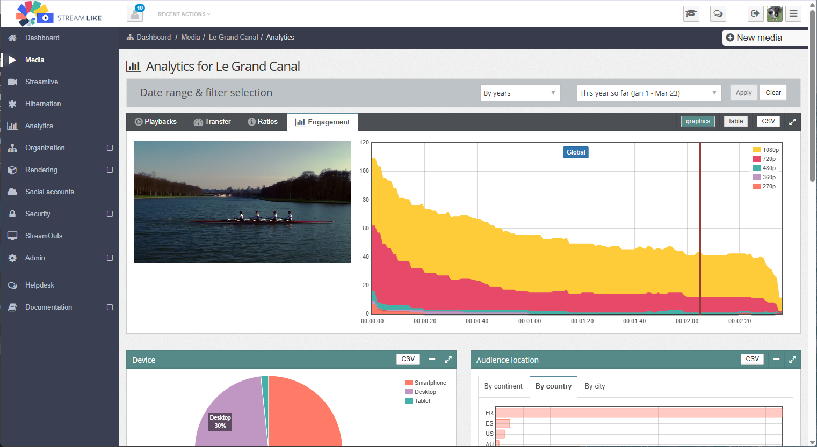
Task: Open the By years grouping dropdown
Action: (520, 93)
